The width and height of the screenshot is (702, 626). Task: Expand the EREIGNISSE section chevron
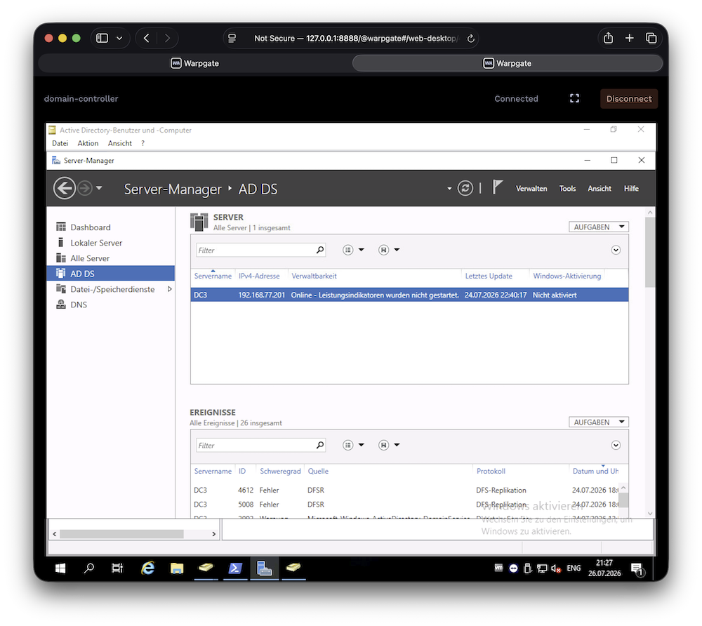click(616, 445)
